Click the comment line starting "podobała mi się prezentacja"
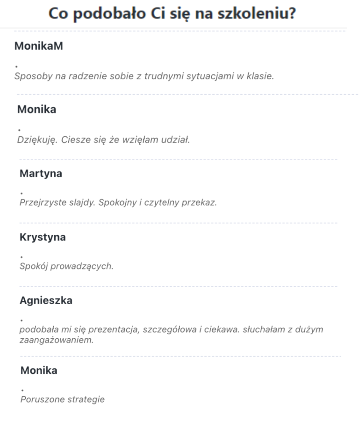The width and height of the screenshot is (359, 432). click(171, 329)
